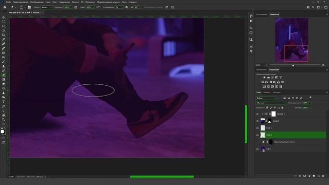Hide the bottom background layer
Viewport: 329px width, 185px height.
(258, 149)
